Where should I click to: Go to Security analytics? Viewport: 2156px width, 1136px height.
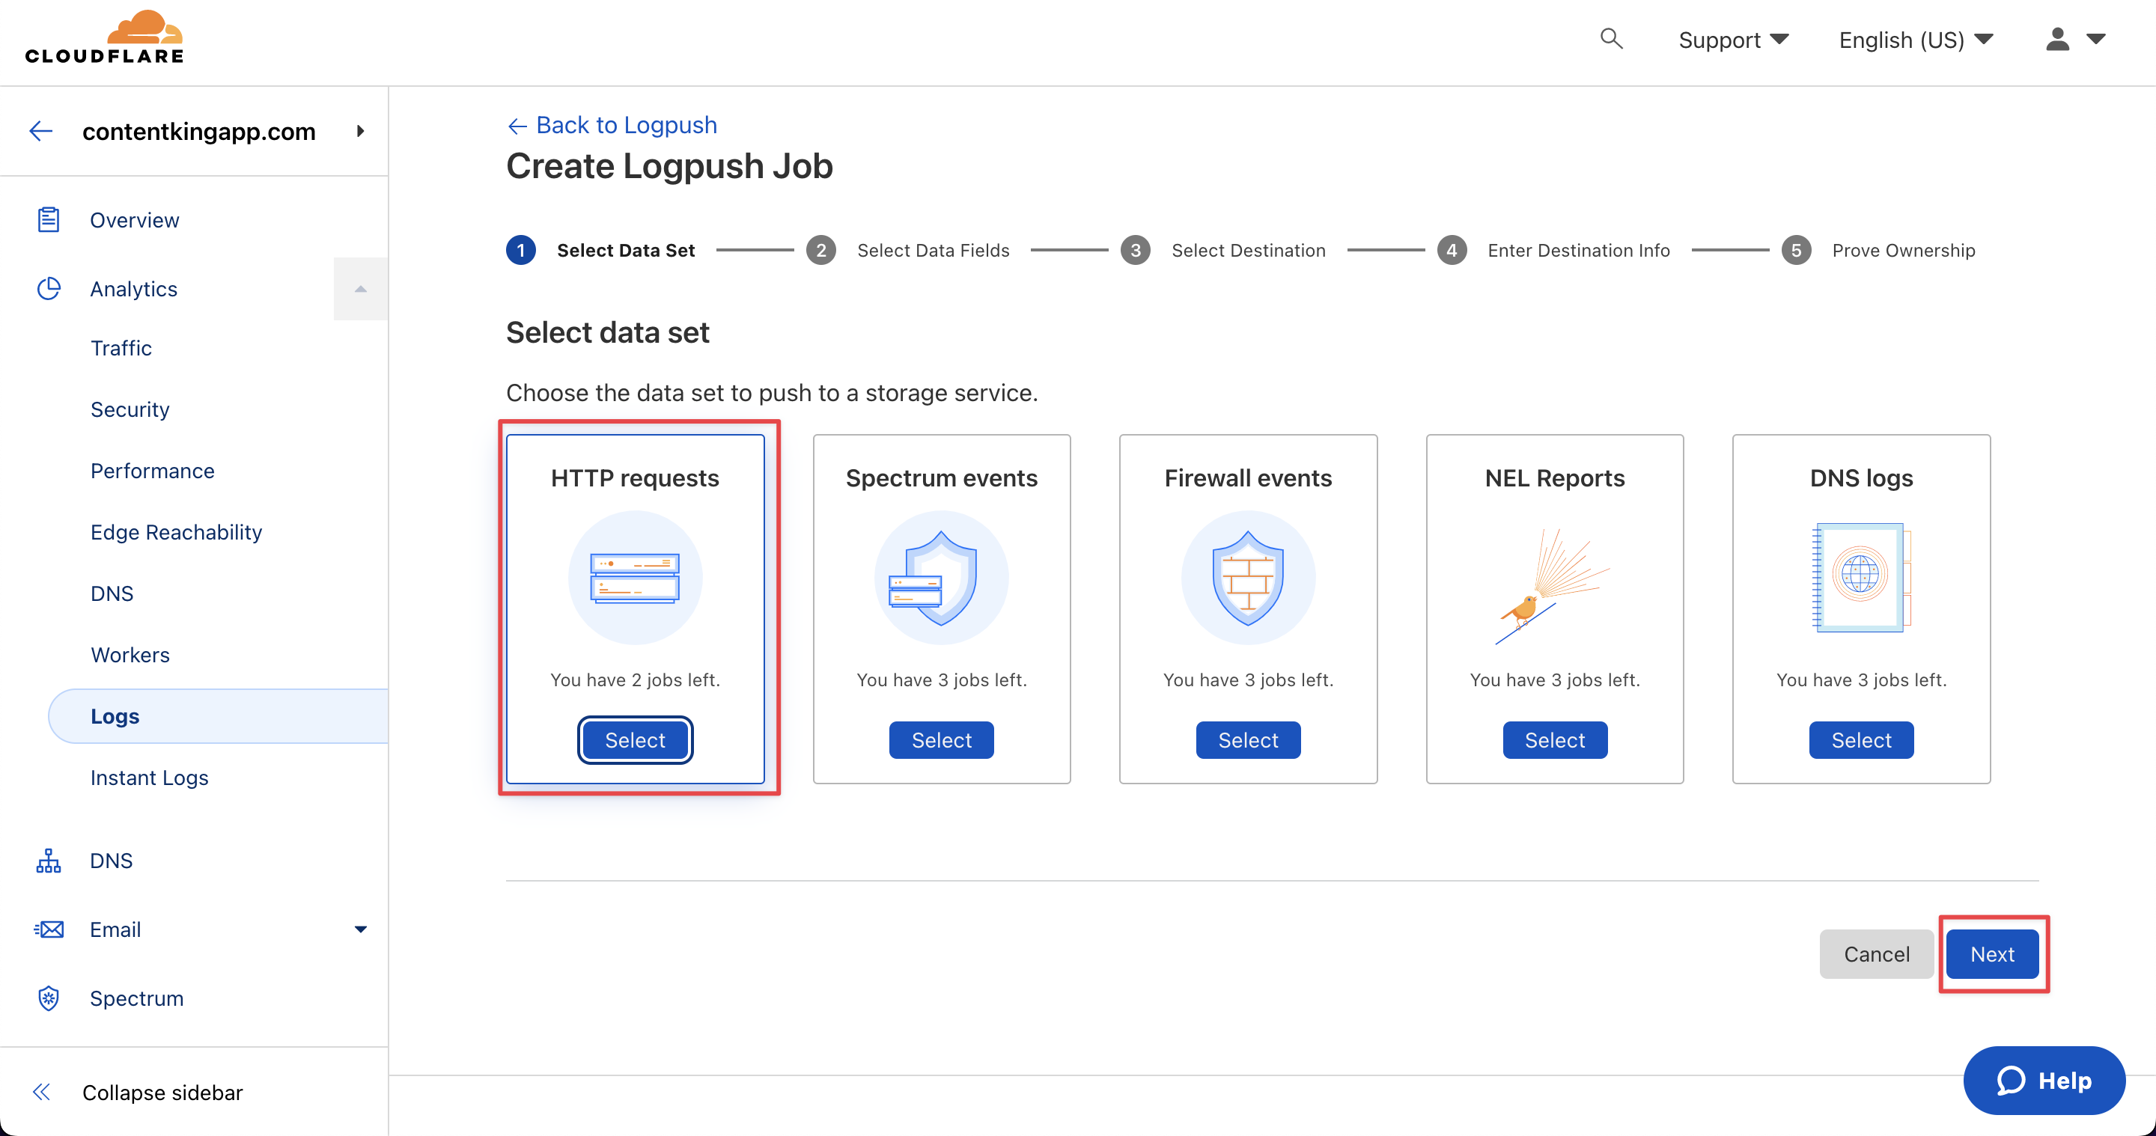[x=130, y=409]
